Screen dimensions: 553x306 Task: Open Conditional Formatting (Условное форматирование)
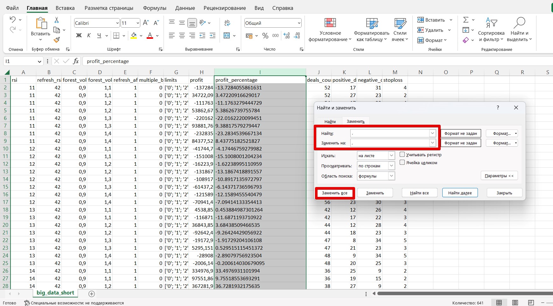[330, 30]
